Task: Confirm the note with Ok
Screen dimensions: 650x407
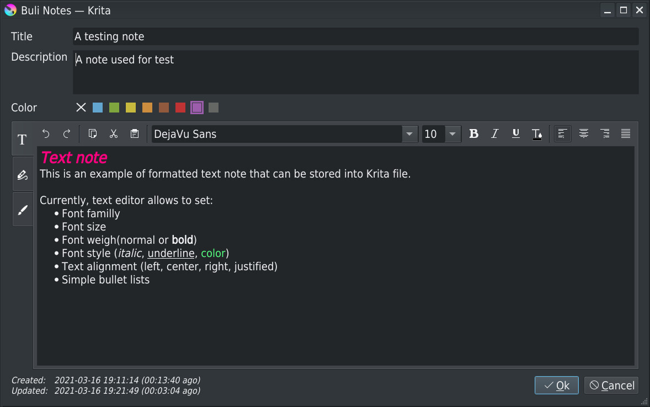Action: (x=556, y=385)
